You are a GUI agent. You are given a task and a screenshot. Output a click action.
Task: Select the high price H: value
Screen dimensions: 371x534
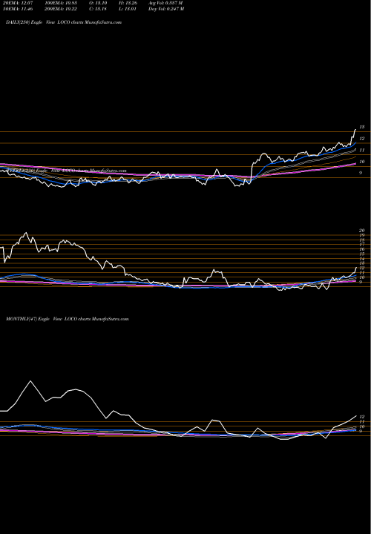(x=128, y=2)
